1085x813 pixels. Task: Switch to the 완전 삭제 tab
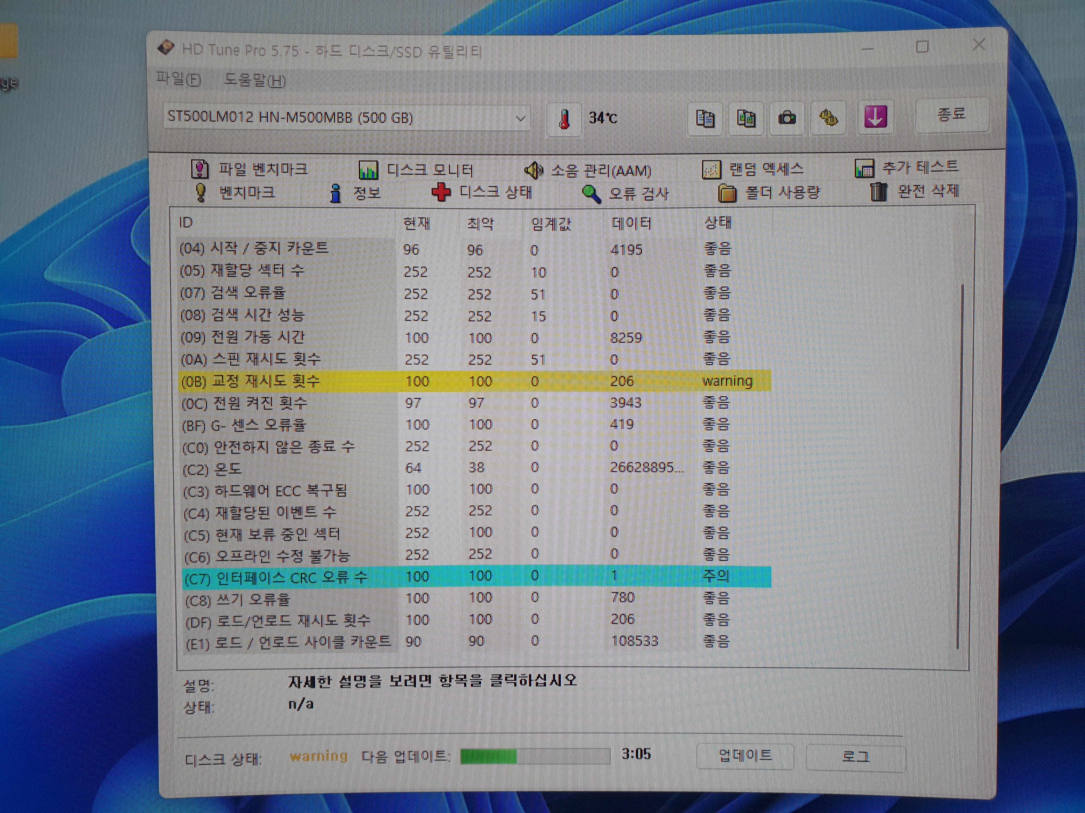pos(914,191)
